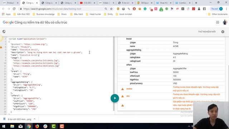Open the Apps bookmarks shortcut

click(x=6, y=14)
